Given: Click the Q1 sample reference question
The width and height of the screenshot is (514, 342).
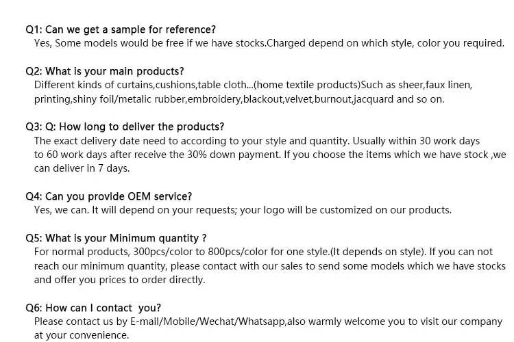Looking at the screenshot, I should 121,29.
